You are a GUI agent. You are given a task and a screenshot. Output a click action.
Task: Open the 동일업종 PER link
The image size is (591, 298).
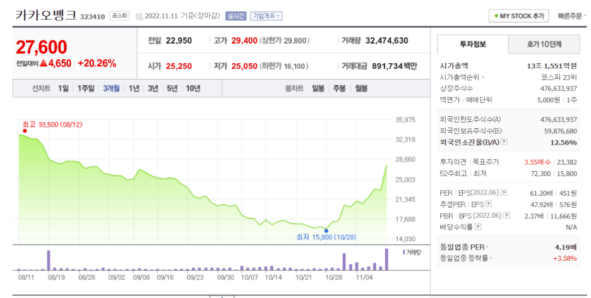[462, 247]
